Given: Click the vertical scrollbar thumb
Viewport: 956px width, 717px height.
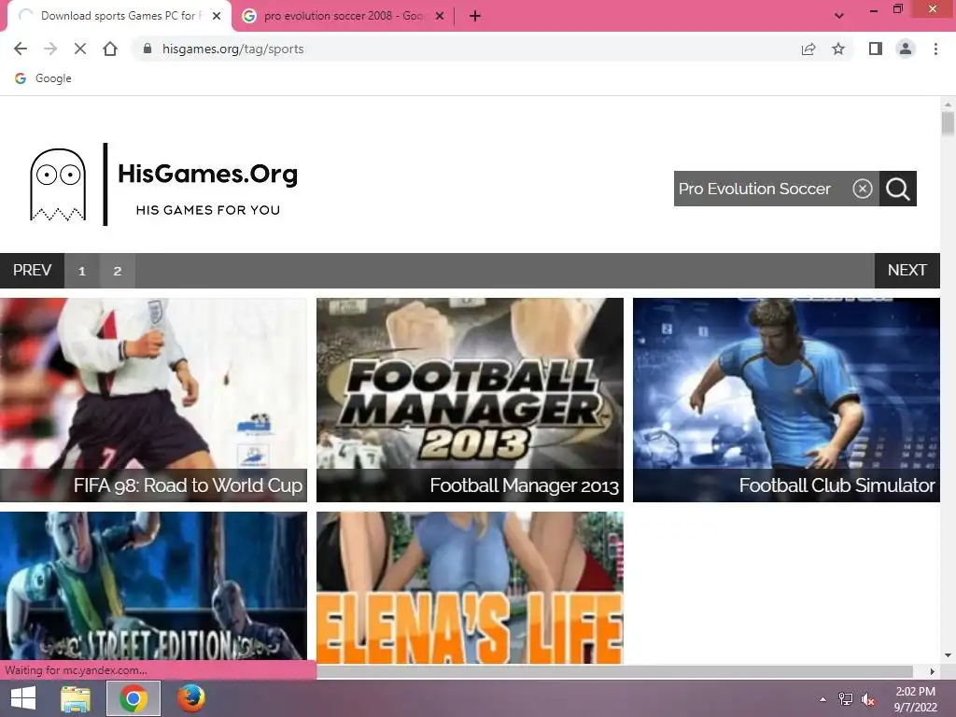Looking at the screenshot, I should (x=948, y=124).
